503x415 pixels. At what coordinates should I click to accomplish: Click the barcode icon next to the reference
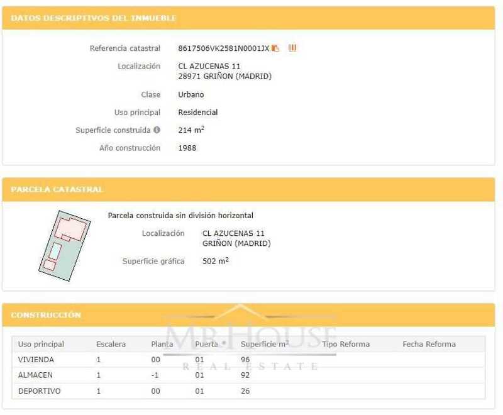click(x=292, y=48)
